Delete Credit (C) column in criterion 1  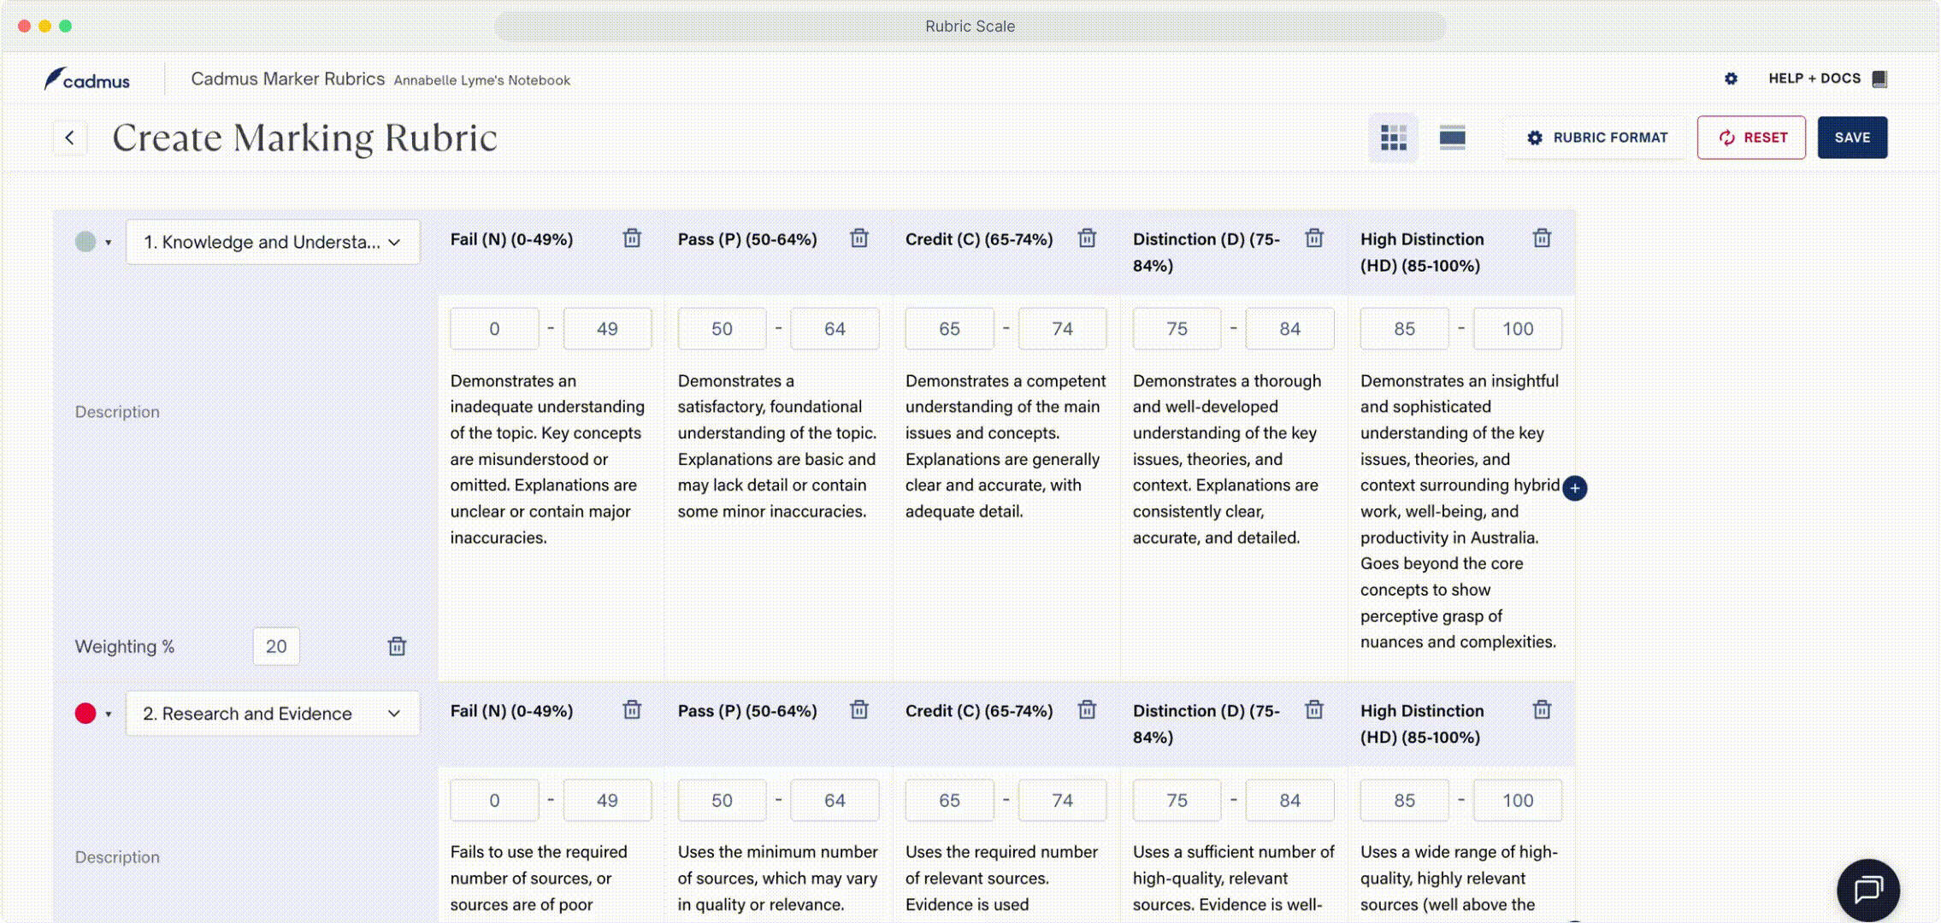point(1087,238)
